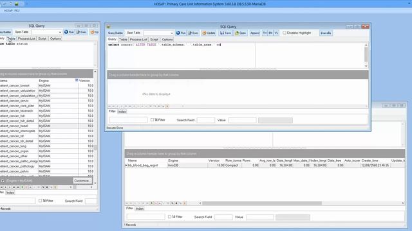Click filter icon beside Version header in left window

pos(77,80)
